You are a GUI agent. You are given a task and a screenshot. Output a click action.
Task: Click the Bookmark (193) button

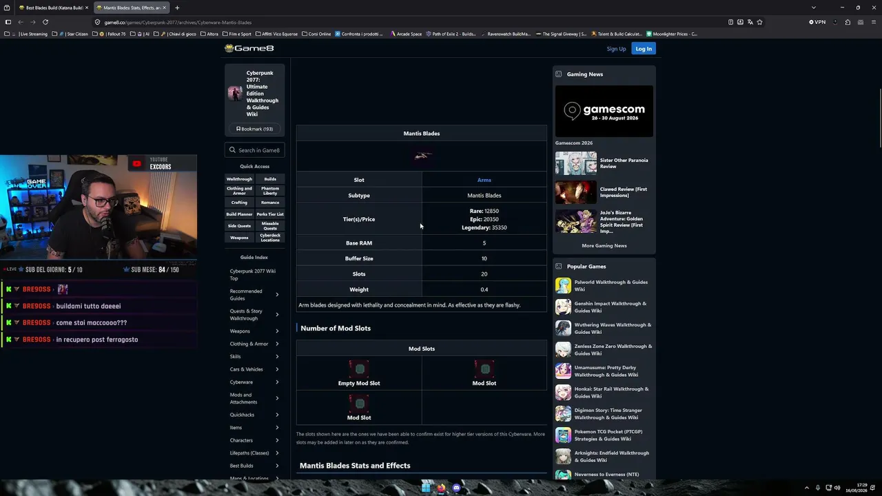254,129
